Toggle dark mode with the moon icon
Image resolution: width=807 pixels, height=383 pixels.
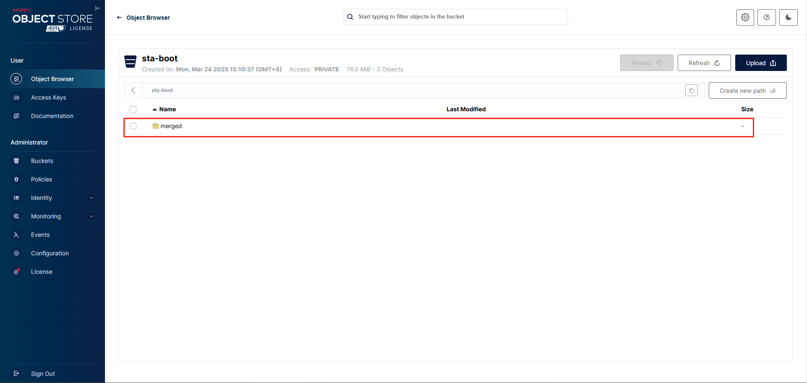point(789,17)
